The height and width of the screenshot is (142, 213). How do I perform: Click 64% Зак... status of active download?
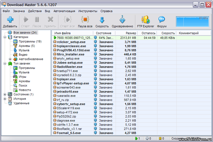pyautogui.click(x=106, y=38)
